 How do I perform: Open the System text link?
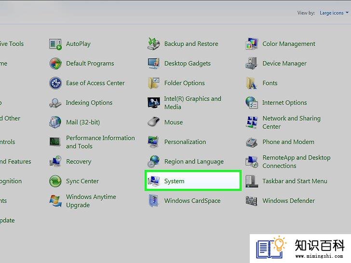coord(174,181)
